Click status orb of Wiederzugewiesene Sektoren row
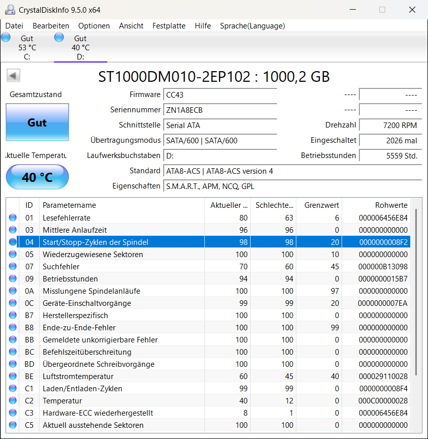Image resolution: width=428 pixels, height=439 pixels. tap(13, 254)
